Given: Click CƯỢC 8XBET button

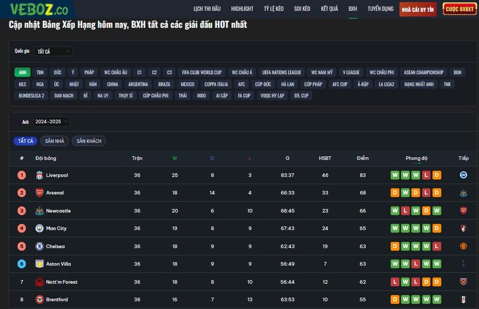Looking at the screenshot, I should pyautogui.click(x=459, y=9).
